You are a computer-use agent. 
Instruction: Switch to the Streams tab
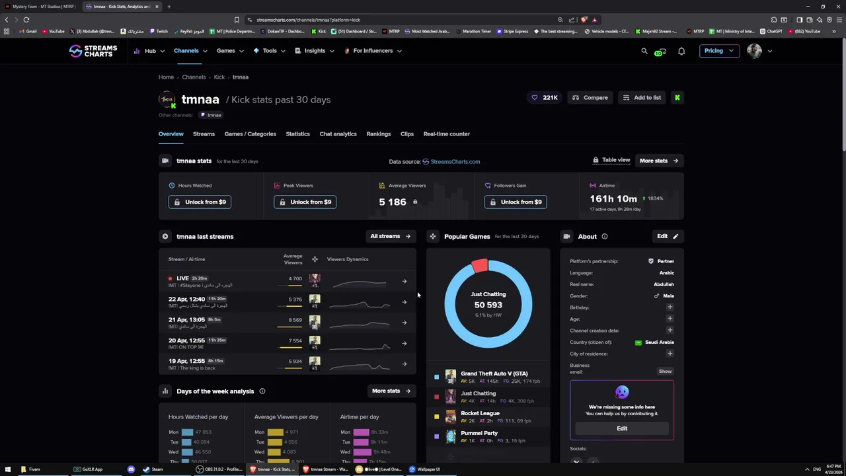(204, 134)
